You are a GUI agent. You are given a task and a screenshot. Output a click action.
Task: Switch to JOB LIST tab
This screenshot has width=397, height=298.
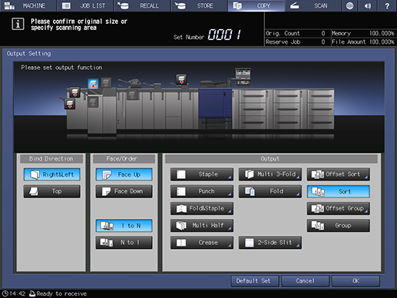(x=85, y=5)
